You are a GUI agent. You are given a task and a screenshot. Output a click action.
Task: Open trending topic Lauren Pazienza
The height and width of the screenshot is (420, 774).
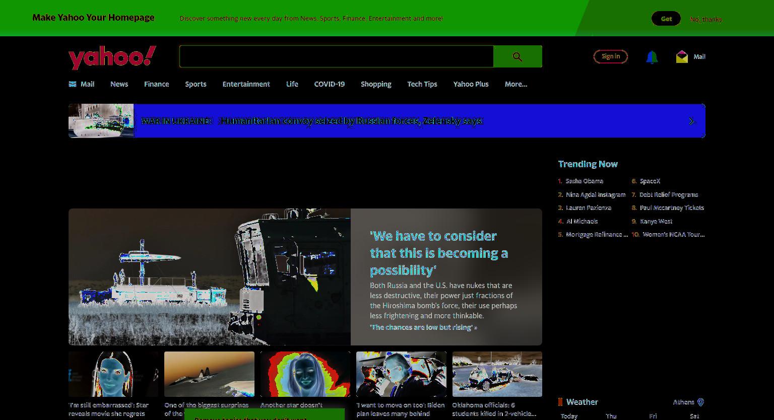click(589, 208)
